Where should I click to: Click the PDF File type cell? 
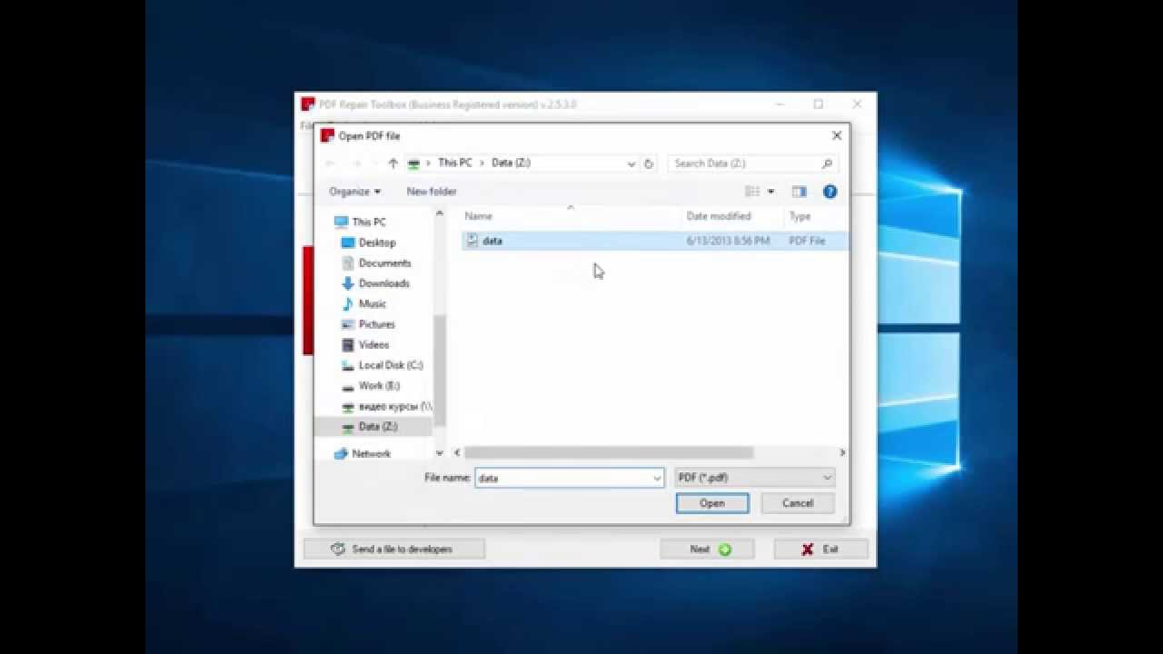807,241
